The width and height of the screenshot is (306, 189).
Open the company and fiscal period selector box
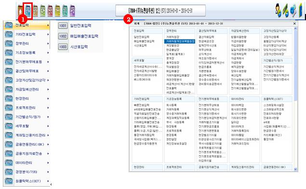pos(160,11)
